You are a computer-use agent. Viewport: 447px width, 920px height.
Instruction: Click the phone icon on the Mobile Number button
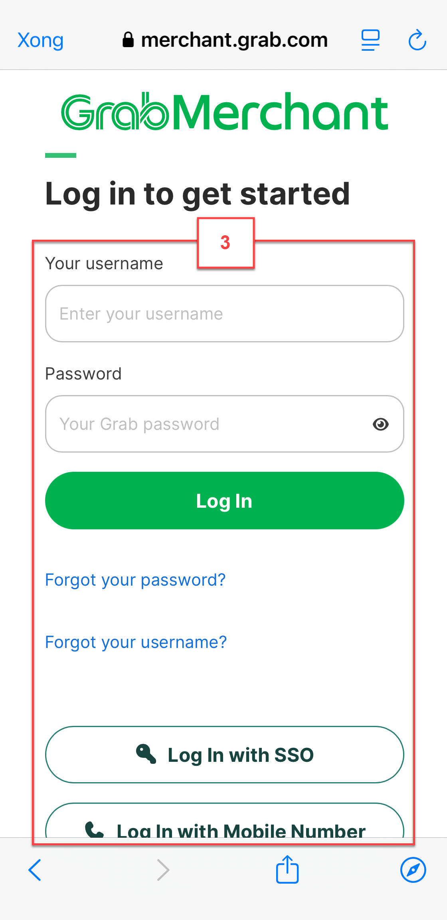(x=95, y=830)
